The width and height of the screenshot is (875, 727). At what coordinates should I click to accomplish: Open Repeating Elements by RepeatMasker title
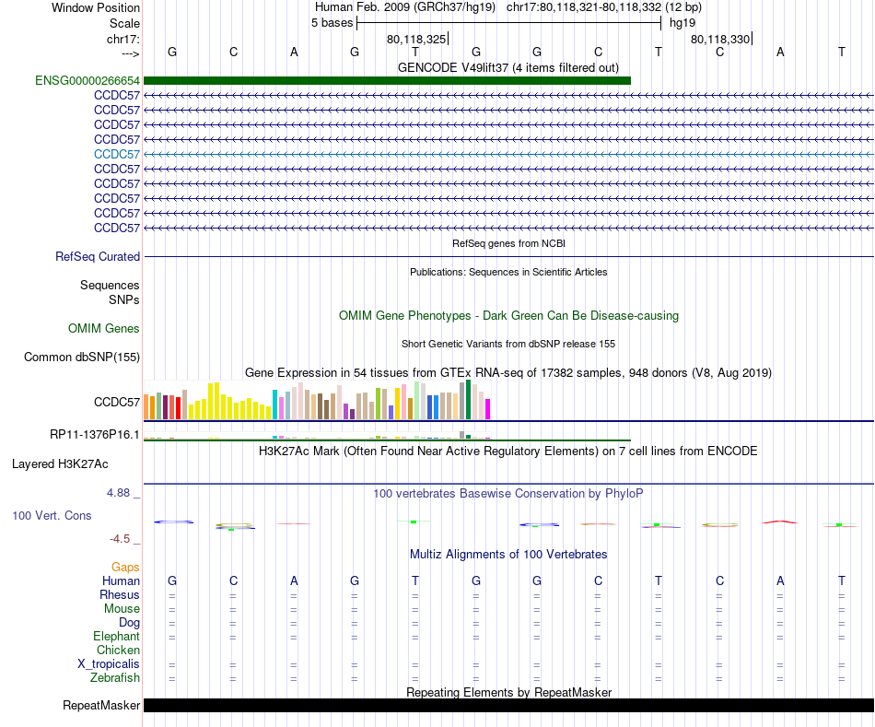508,692
